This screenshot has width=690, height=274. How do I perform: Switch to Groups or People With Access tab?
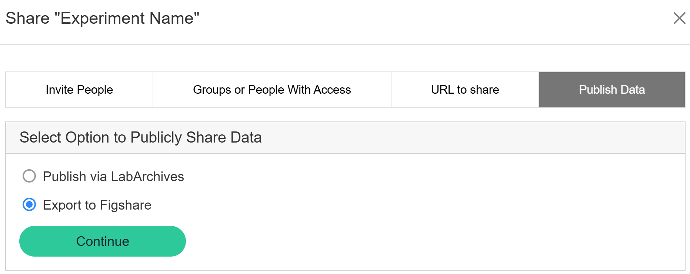click(272, 90)
